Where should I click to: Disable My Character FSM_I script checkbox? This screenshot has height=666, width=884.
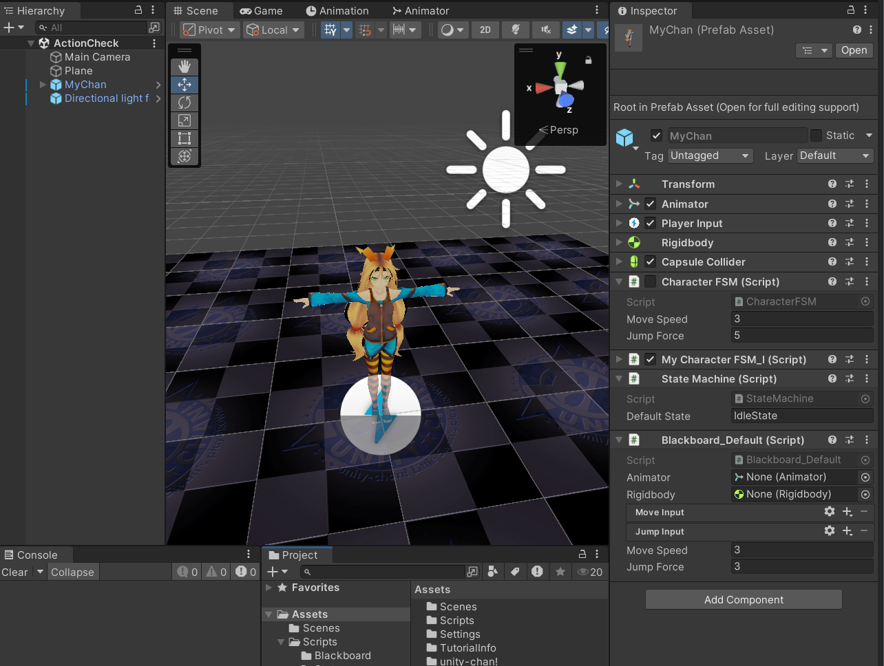point(650,359)
